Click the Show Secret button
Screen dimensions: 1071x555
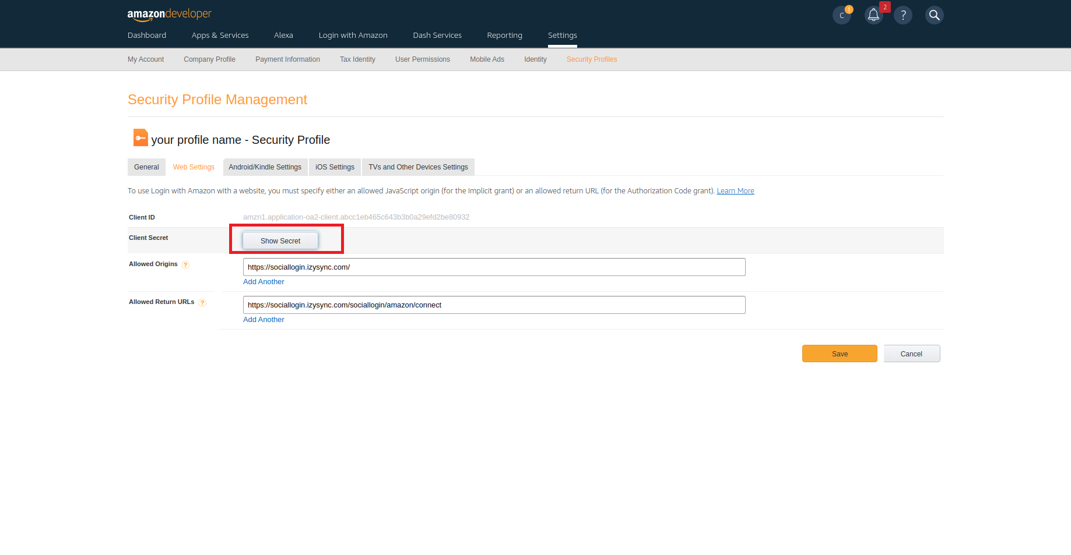tap(280, 241)
